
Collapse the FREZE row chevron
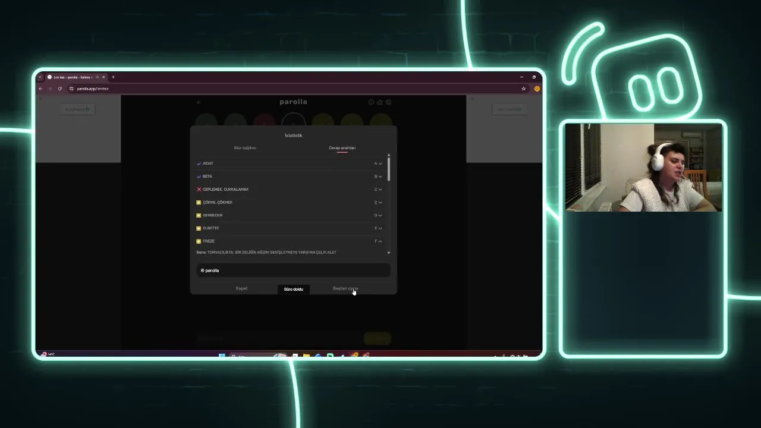tap(380, 241)
